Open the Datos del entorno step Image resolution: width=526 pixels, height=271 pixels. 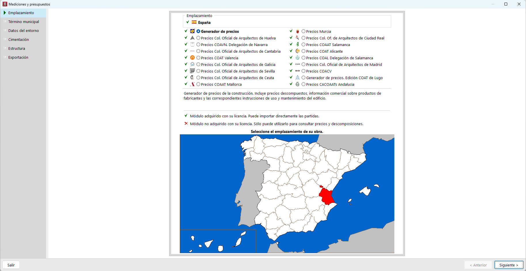click(x=23, y=31)
